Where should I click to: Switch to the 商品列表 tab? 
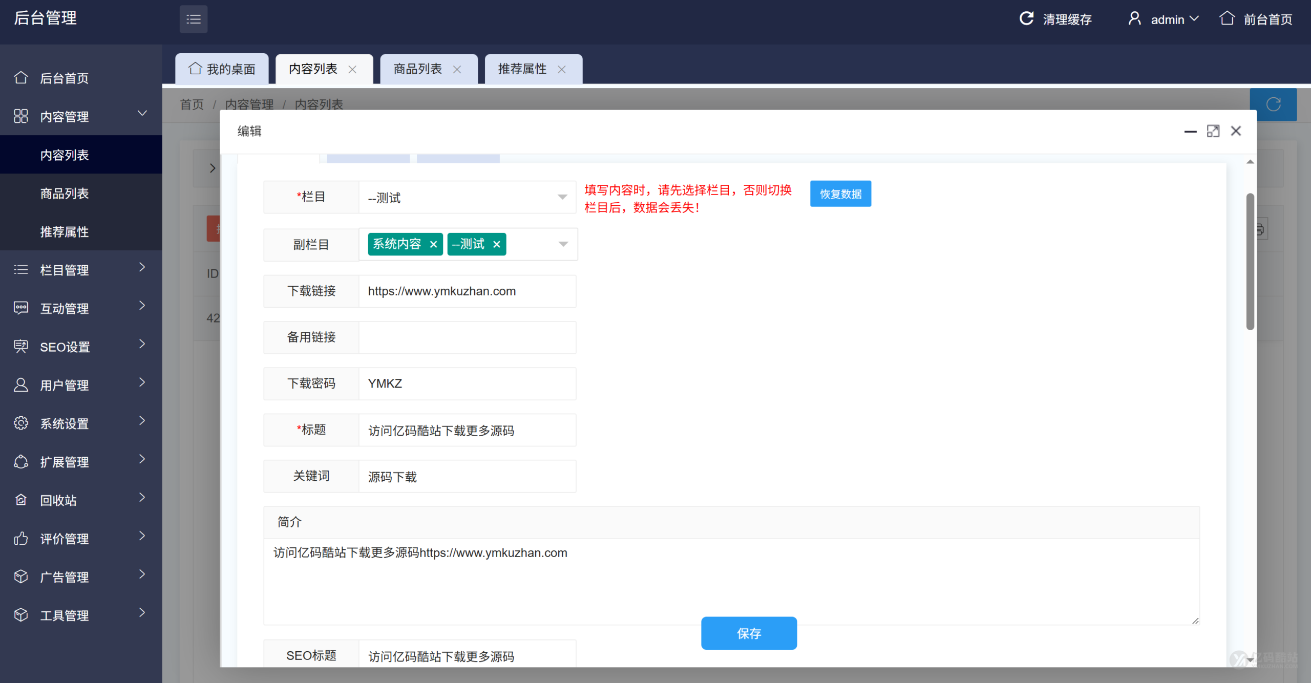click(417, 69)
